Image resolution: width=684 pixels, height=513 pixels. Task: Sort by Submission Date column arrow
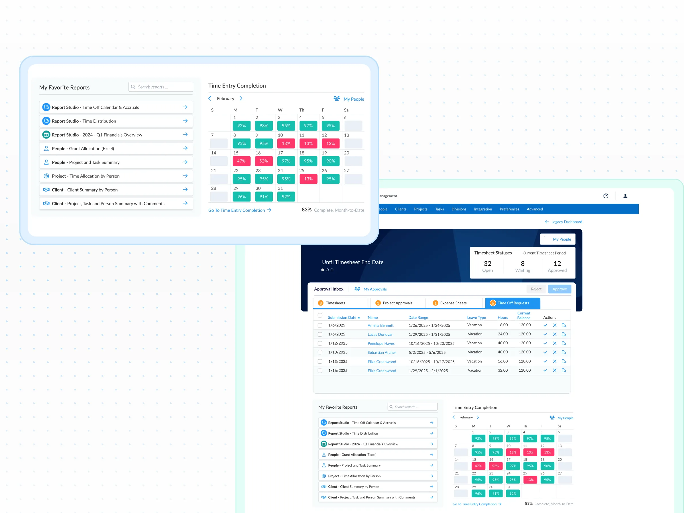click(359, 317)
